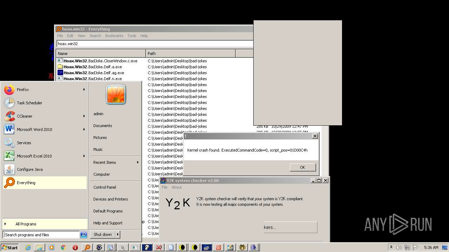Screen dimensions: 449x252
Task: Open CCleaner from the Start menu
Action: (x=45, y=116)
